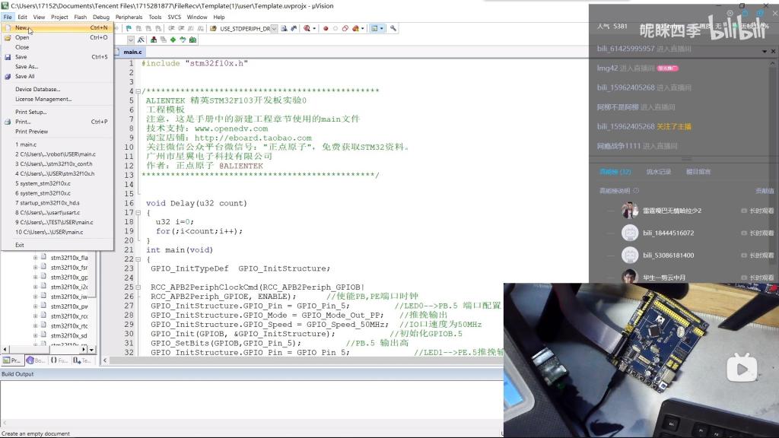Click the play icon on video thumbnail
779x438 pixels.
[x=741, y=369]
